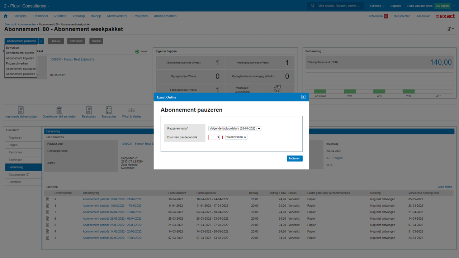The image size is (459, 258).
Task: Click the automatic renewal refresh icon
Action: click(277, 89)
